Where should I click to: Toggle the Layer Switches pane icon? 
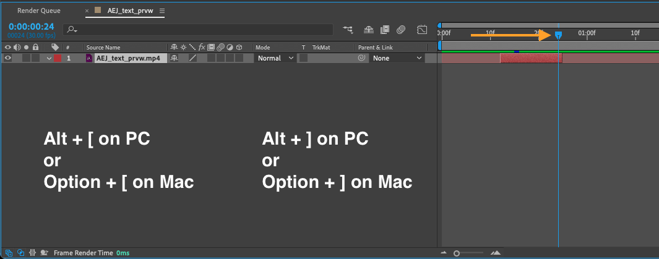click(x=9, y=253)
